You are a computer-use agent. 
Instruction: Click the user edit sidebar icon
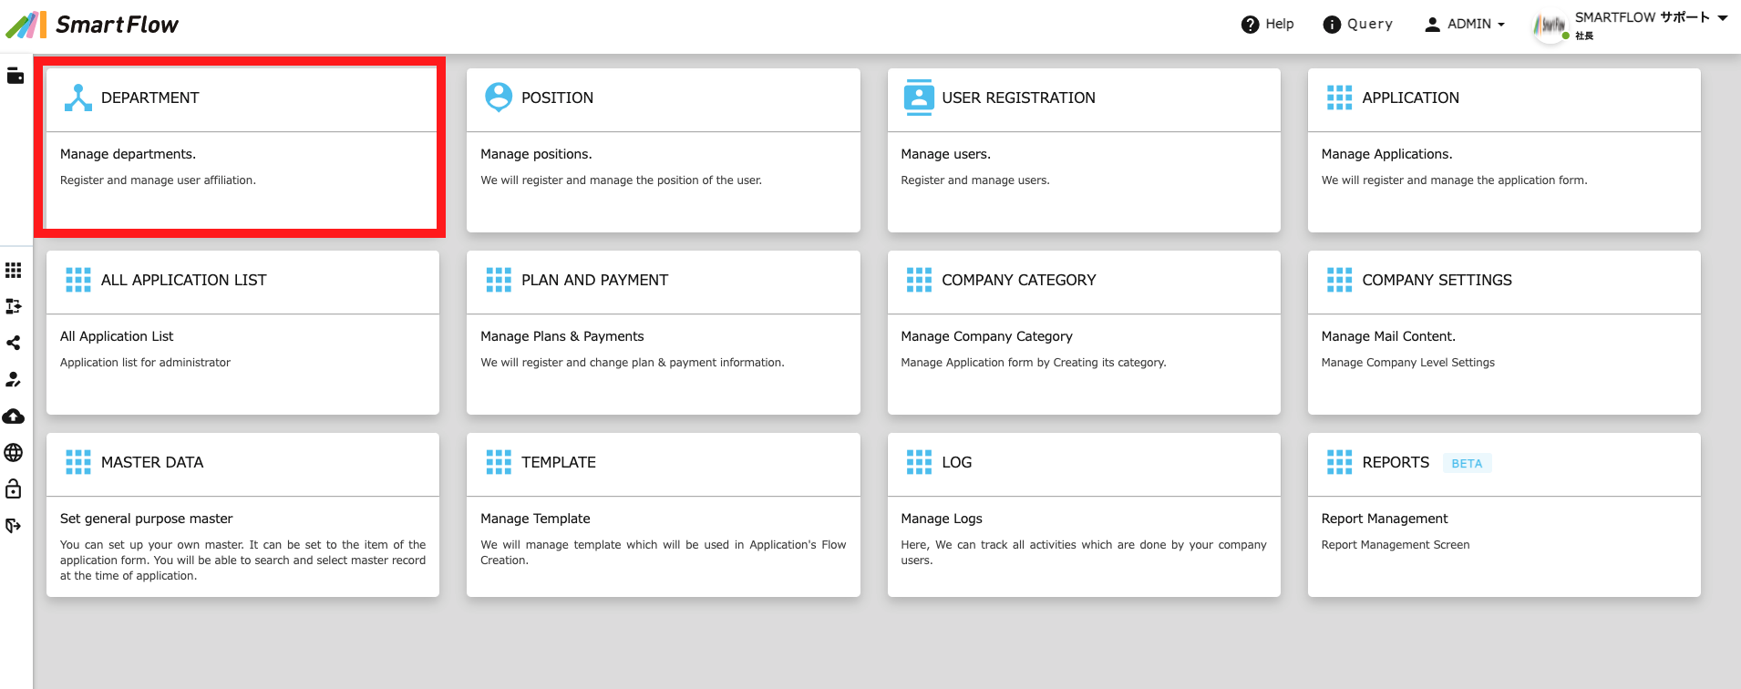tap(14, 380)
